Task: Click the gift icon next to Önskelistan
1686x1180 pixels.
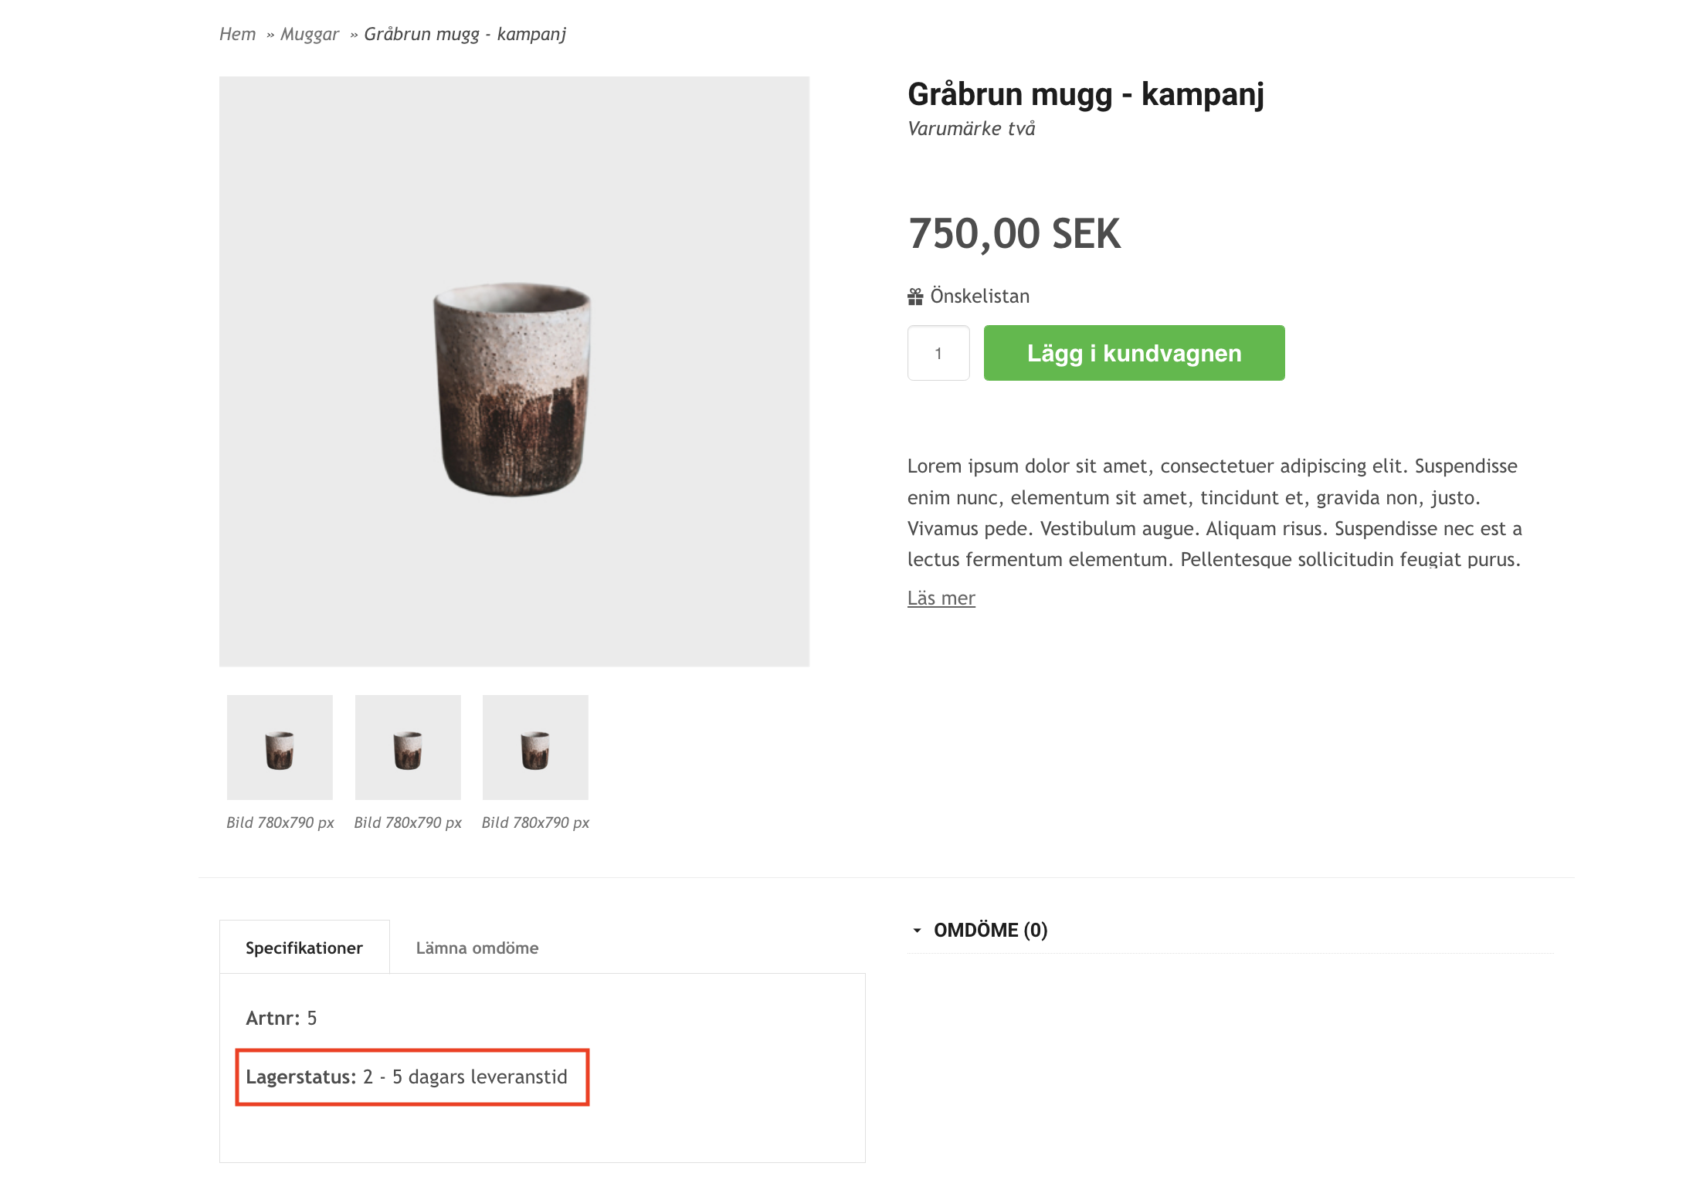Action: coord(915,297)
